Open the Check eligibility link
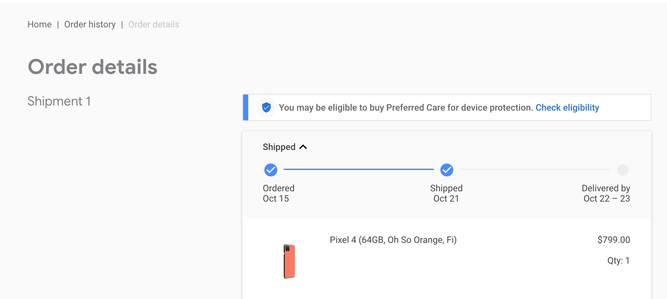This screenshot has height=299, width=667. point(567,107)
